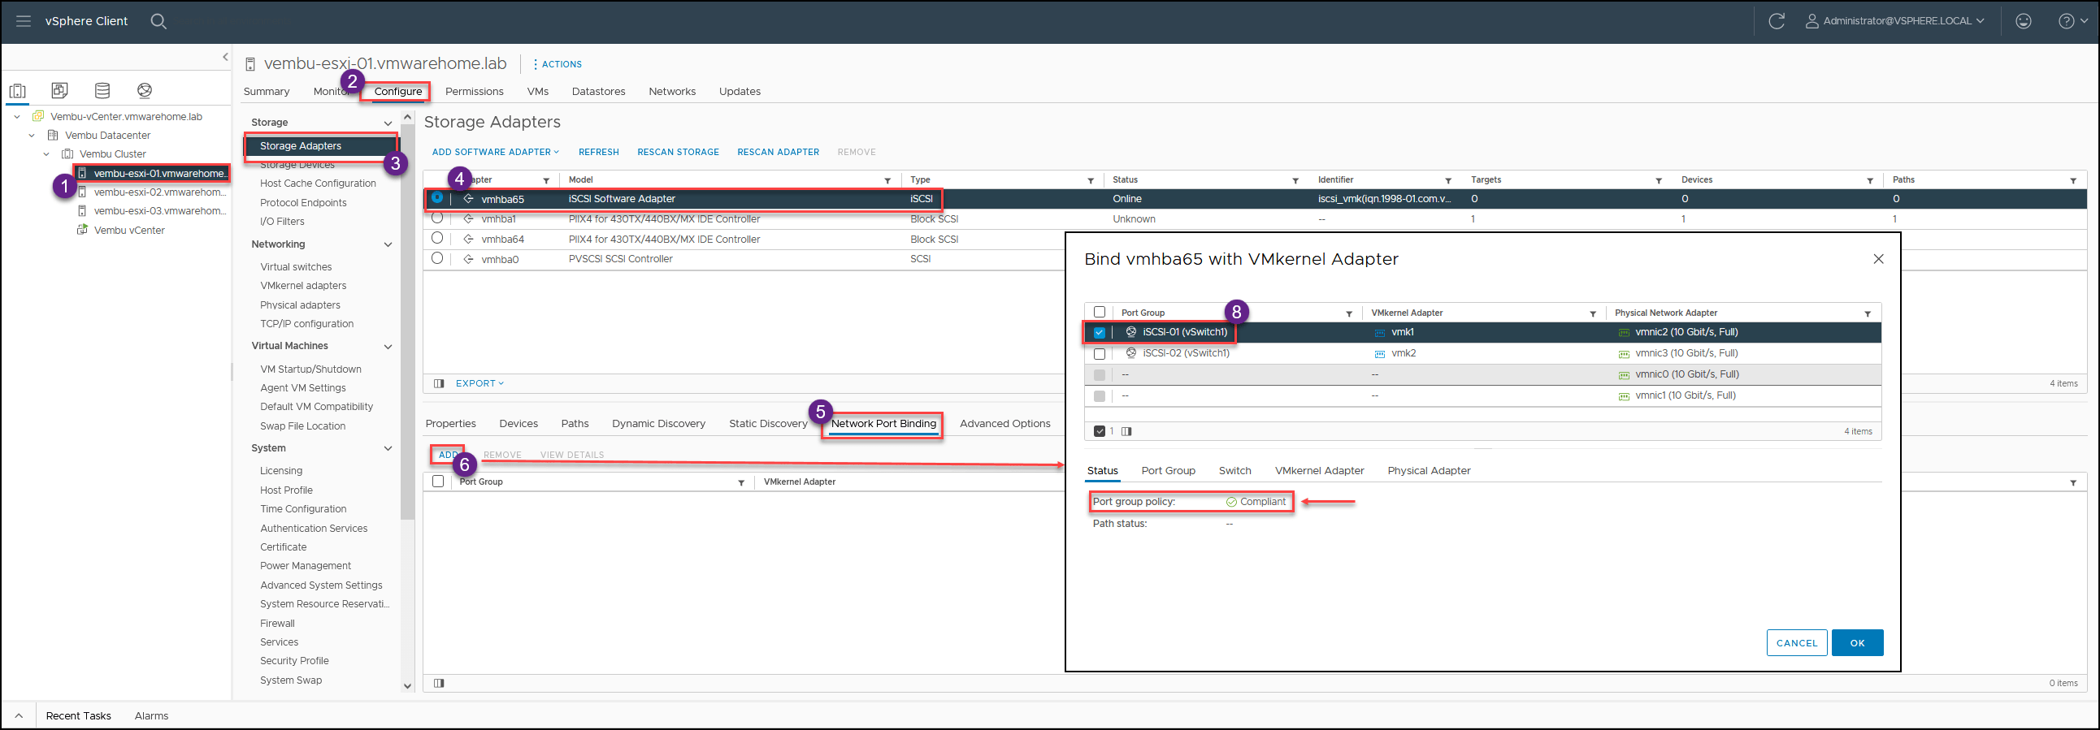Open Port Group tab in bind dialog
The image size is (2100, 730).
[1168, 471]
